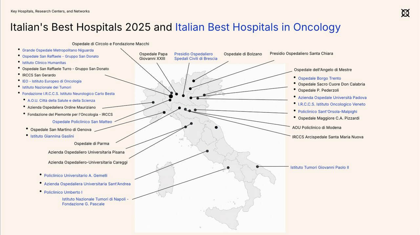Viewport: 420px width, 235px height.
Task: Select the Rome map marker for Policlinico Gemelli
Action: click(207, 151)
